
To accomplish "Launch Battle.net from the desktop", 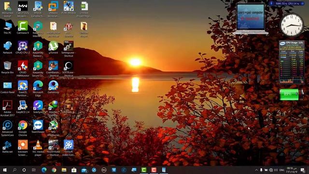I will coord(8,146).
